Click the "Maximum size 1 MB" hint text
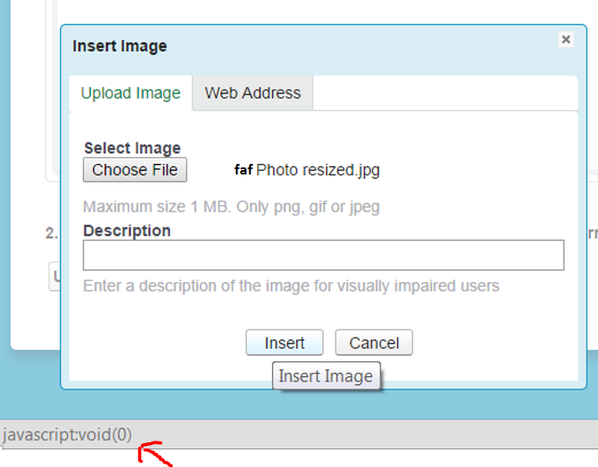 tap(232, 207)
